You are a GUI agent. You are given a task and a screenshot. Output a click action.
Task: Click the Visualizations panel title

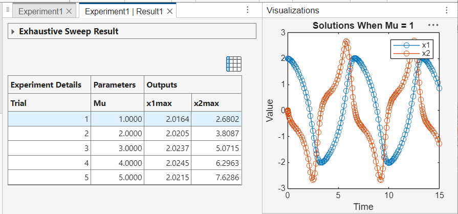(293, 11)
